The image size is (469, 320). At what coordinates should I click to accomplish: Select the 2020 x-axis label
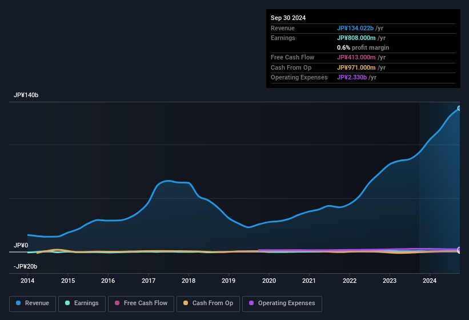tap(269, 281)
